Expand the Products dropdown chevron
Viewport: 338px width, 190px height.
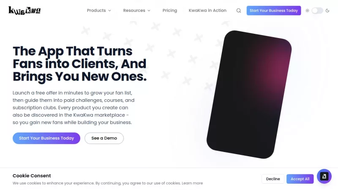pyautogui.click(x=109, y=11)
